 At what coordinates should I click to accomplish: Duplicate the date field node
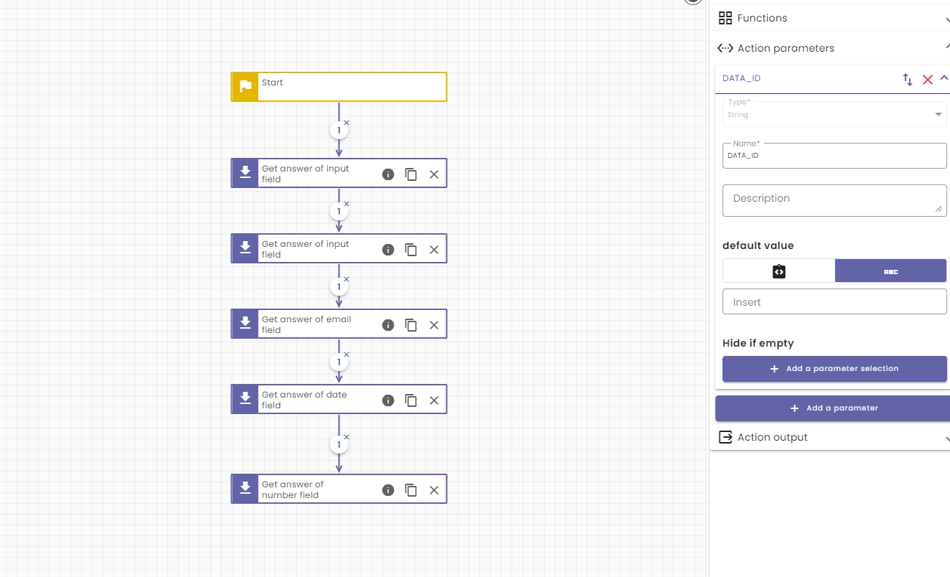(x=411, y=400)
